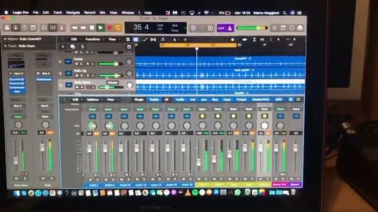The width and height of the screenshot is (378, 212).
Task: Adjust the Rullo Down track volume slider
Action: (x=110, y=87)
